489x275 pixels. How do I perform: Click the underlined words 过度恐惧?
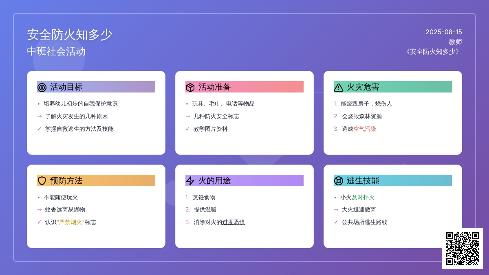pyautogui.click(x=233, y=222)
